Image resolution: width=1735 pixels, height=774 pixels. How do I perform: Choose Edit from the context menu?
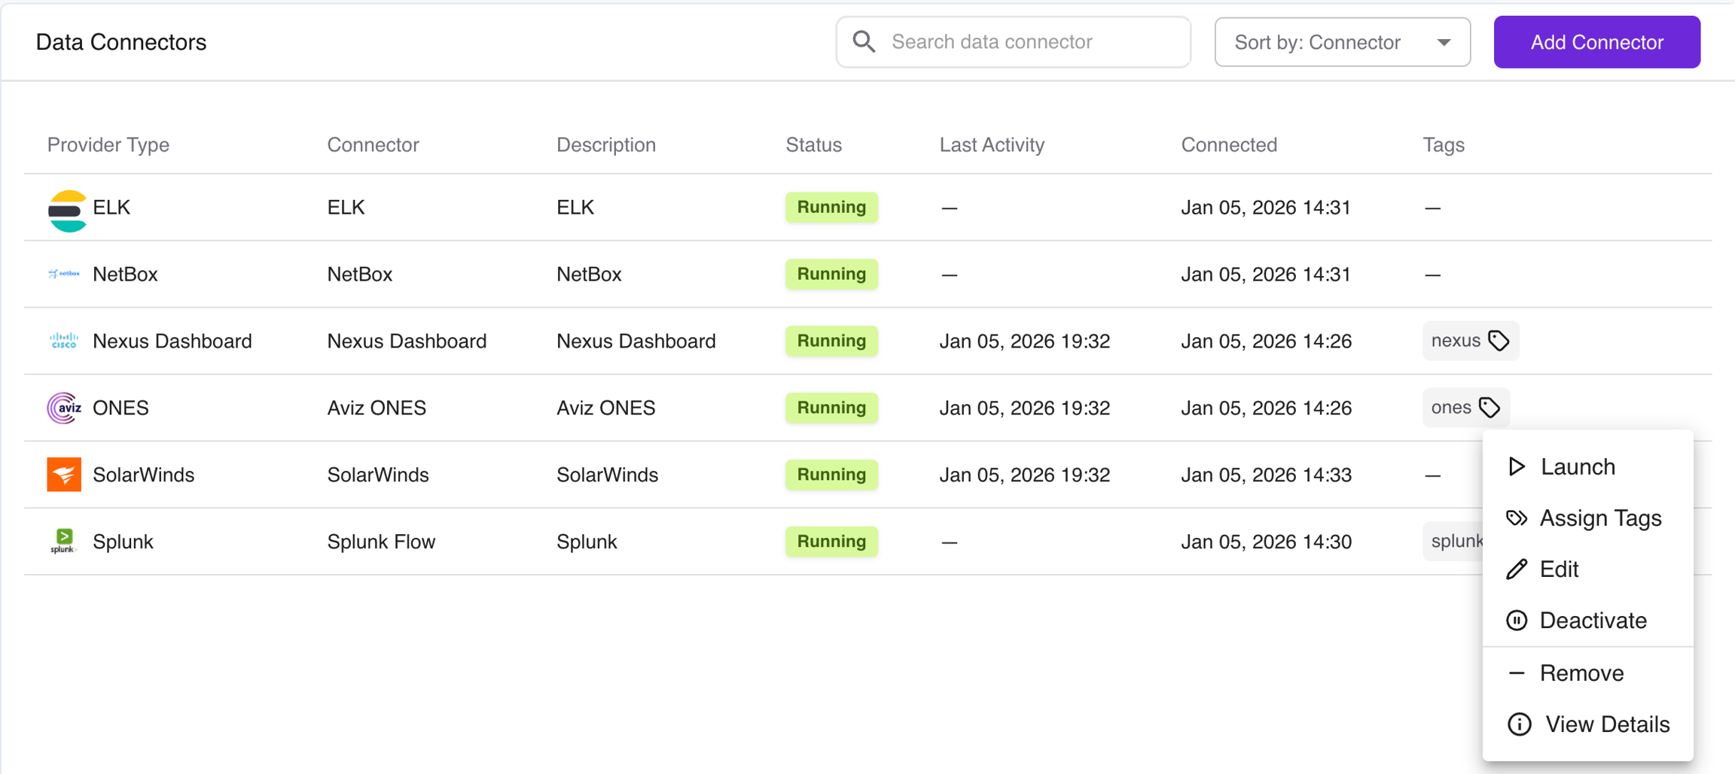click(x=1558, y=569)
